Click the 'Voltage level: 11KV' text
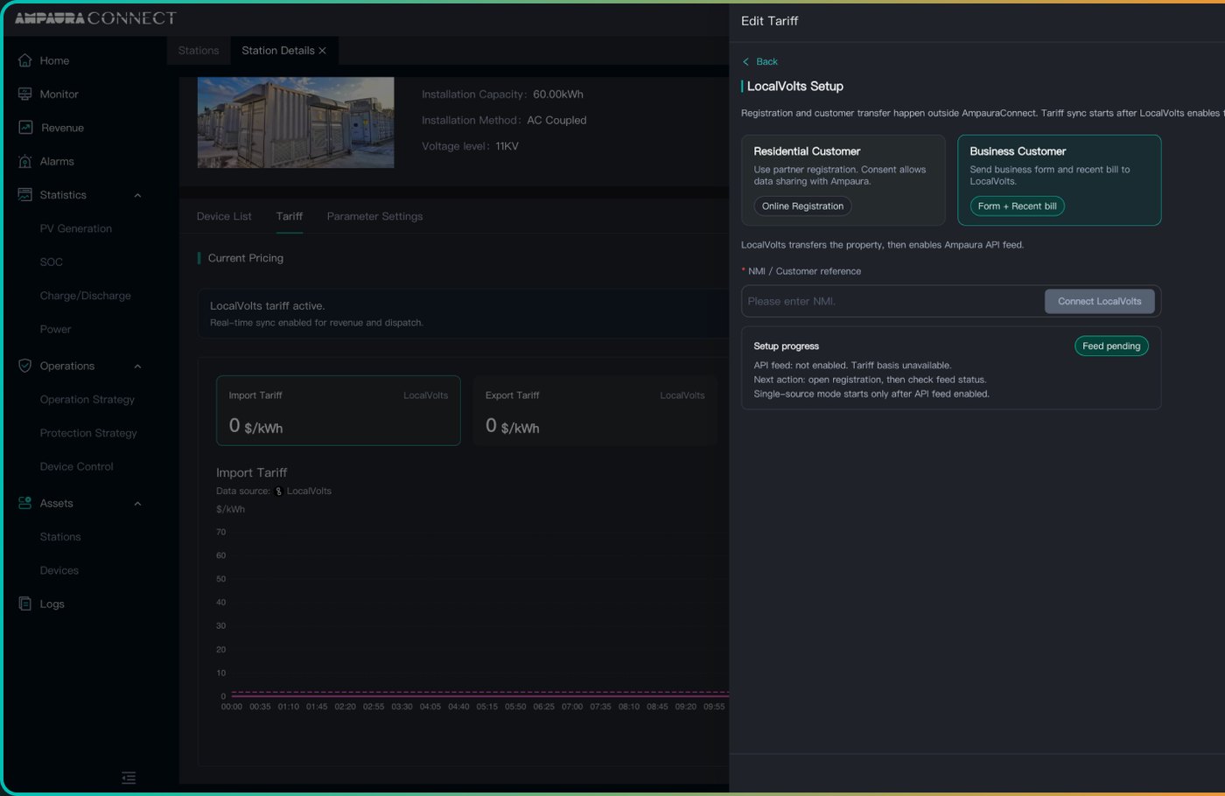This screenshot has height=796, width=1225. pos(470,146)
